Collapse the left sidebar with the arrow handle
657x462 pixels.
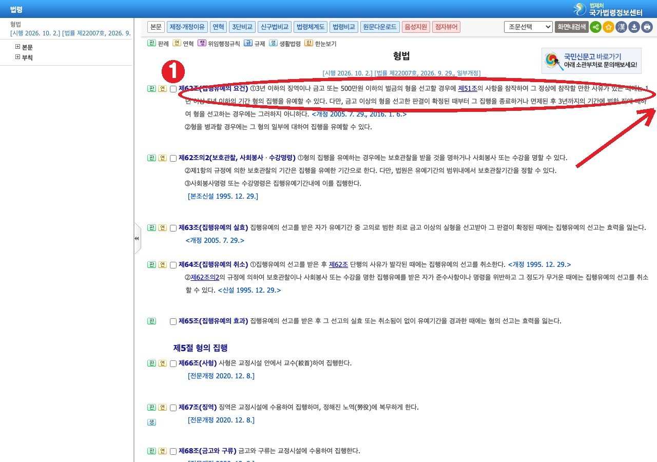137,238
